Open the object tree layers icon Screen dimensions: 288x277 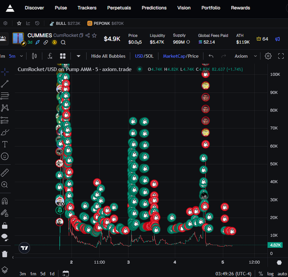click(x=4, y=270)
